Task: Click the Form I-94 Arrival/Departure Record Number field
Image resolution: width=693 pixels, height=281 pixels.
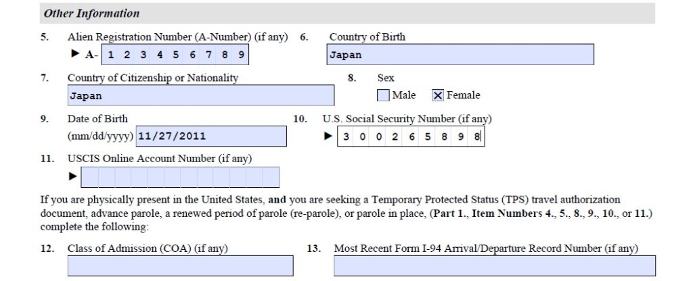Action: coord(494,265)
